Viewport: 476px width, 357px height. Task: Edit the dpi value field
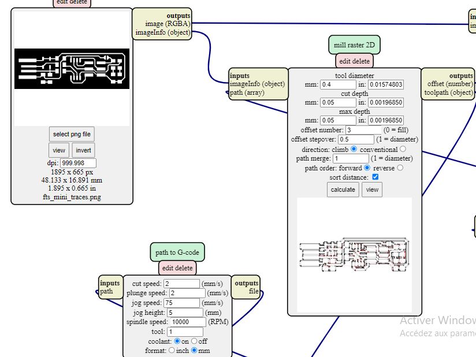[78, 163]
